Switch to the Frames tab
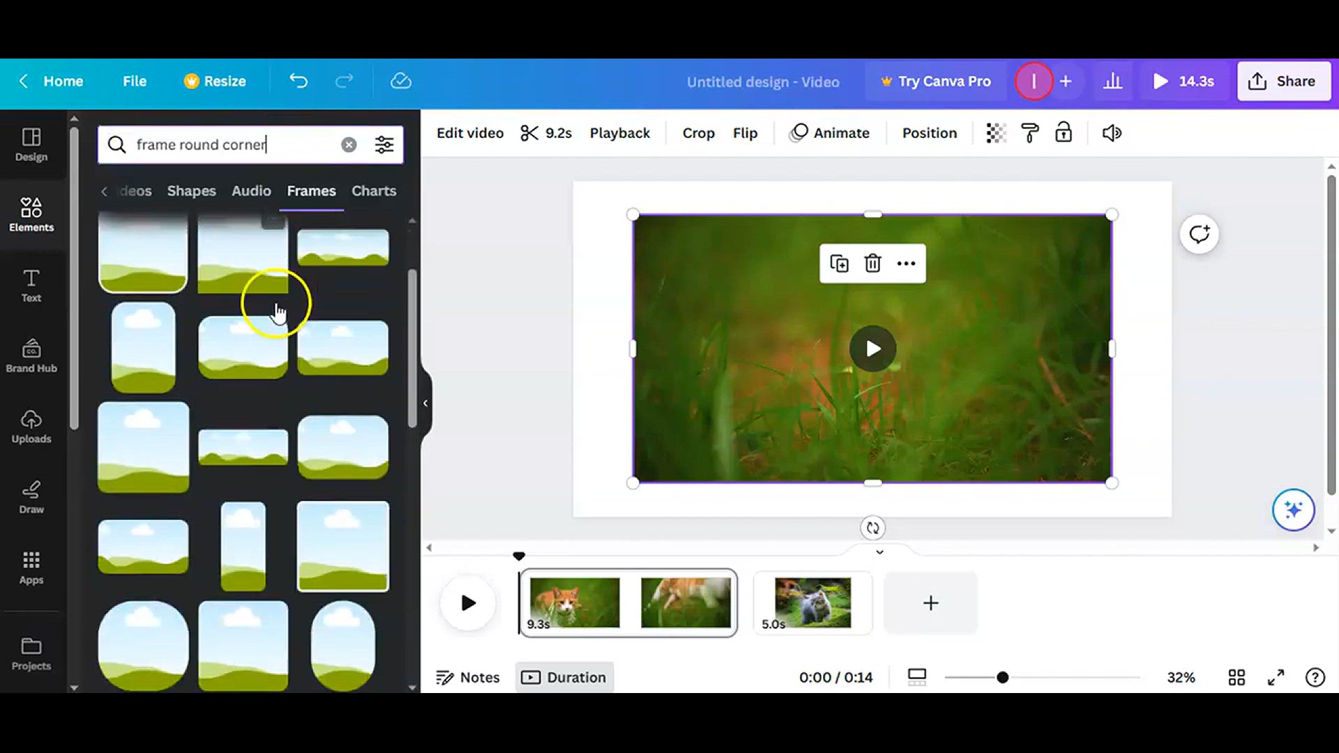 311,190
